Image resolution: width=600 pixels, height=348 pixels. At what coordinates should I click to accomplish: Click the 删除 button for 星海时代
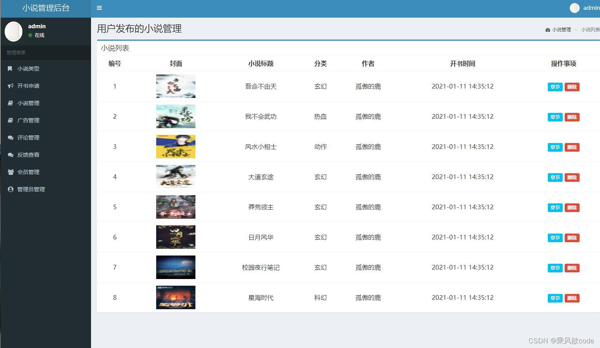click(572, 298)
